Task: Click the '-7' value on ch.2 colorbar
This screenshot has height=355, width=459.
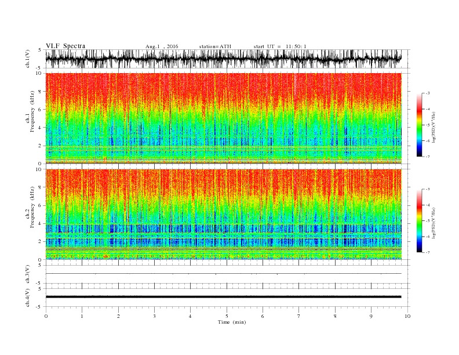Action: [x=427, y=252]
